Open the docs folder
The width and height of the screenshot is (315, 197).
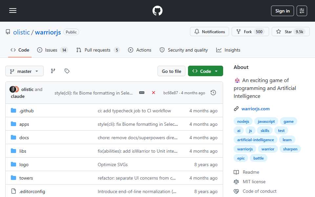(x=24, y=138)
